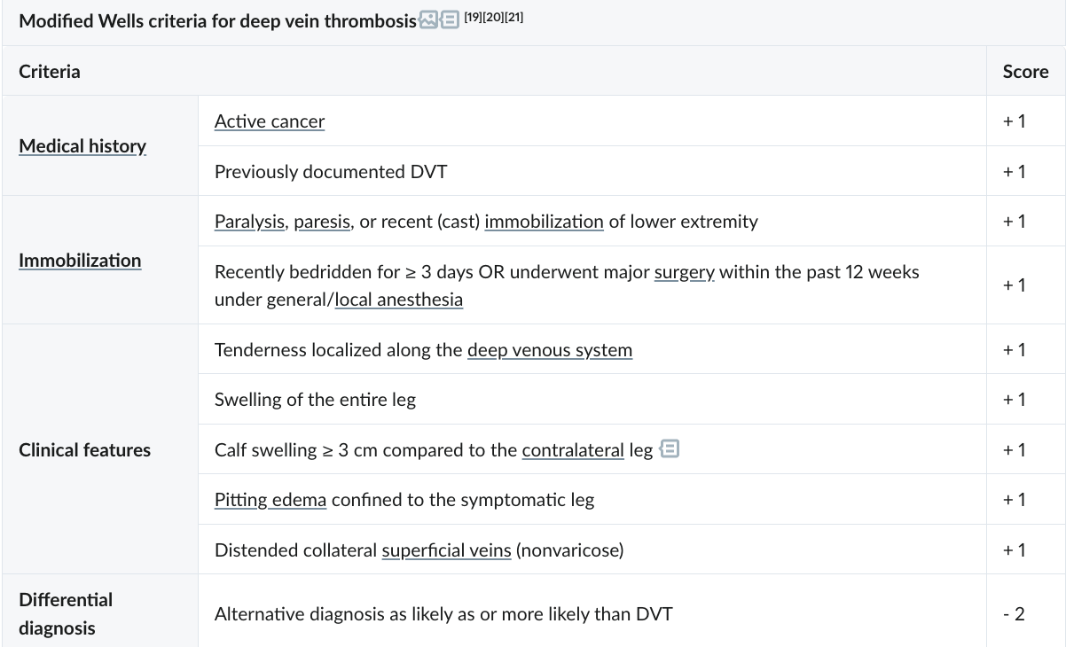Open the Paralysis link
The height and width of the screenshot is (647, 1066).
250,222
